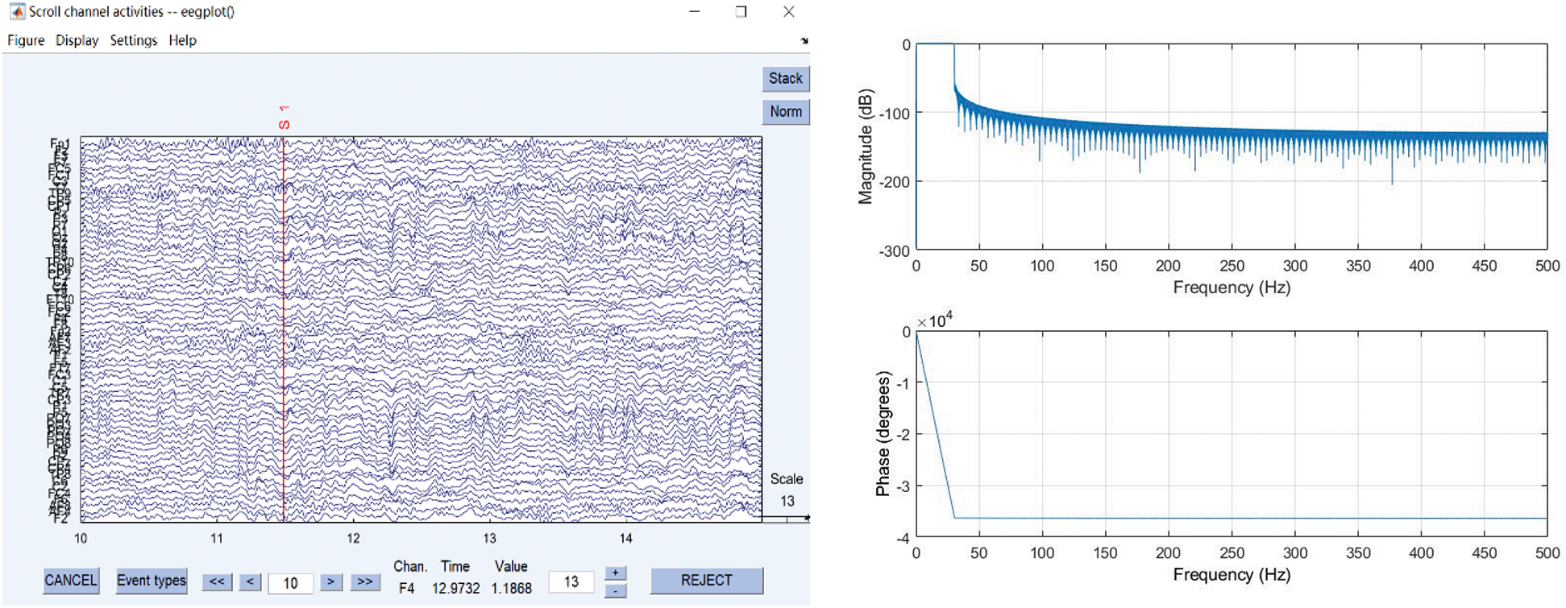The image size is (1566, 608).
Task: Click the red S 1 event marker line
Action: point(284,322)
